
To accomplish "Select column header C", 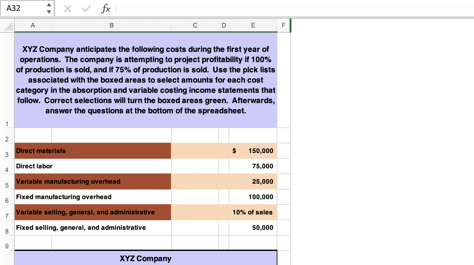I will 195,25.
